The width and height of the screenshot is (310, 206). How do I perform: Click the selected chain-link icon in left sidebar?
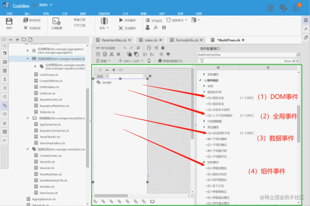[x=5, y=105]
